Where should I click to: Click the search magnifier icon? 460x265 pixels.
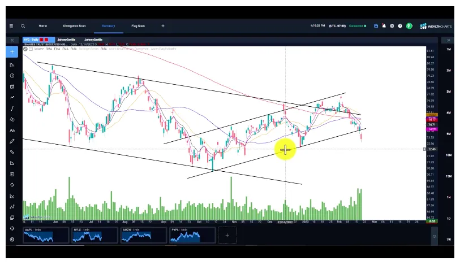(23, 26)
